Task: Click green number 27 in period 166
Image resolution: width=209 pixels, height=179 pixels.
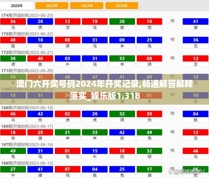Action: point(13,169)
